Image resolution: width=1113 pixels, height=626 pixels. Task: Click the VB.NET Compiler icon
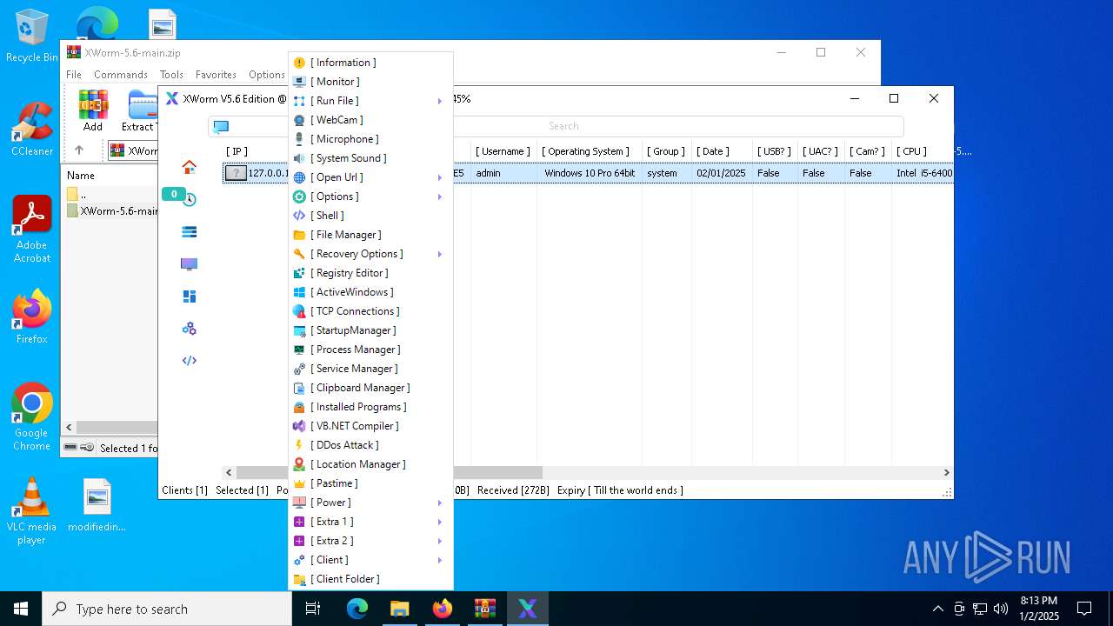tap(299, 426)
